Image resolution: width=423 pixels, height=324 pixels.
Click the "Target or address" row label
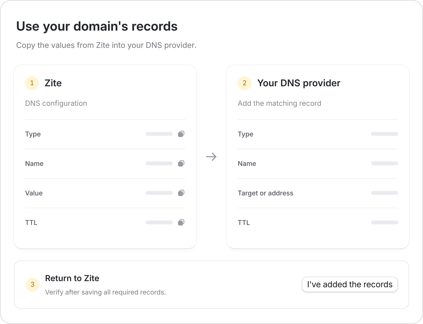coord(265,193)
